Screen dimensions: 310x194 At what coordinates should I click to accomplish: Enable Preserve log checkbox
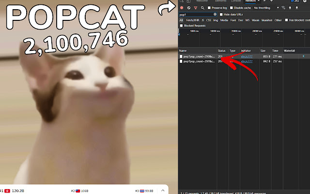(209, 8)
